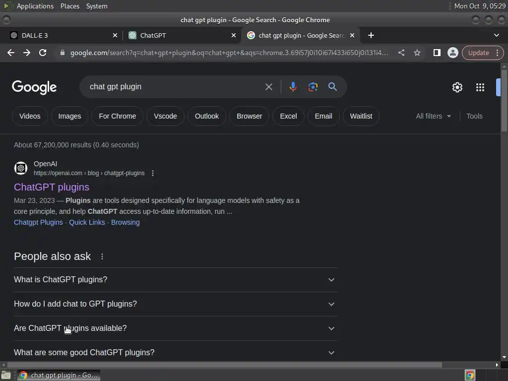Open the Chrome profile avatar

(x=452, y=53)
